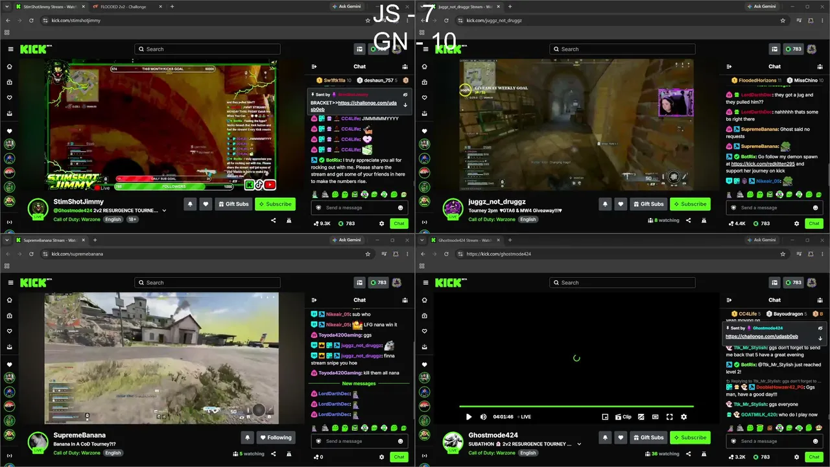This screenshot has width=830, height=467.
Task: Follow StimShotJimmy with the heart button
Action: click(206, 204)
